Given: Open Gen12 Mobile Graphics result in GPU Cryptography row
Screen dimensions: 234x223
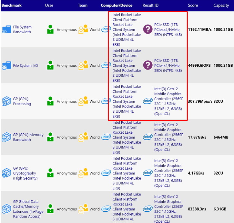Looking at the screenshot, I should [169, 173].
